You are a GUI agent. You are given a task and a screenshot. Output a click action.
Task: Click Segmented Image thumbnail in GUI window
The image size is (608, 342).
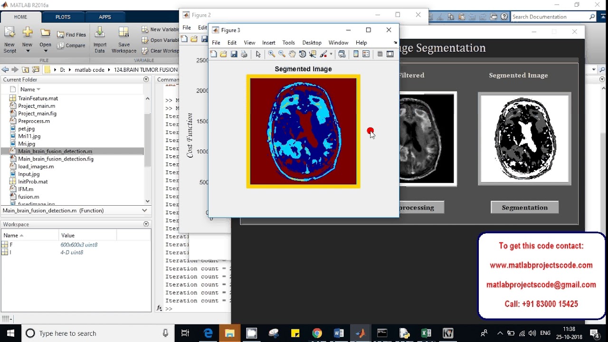click(524, 139)
